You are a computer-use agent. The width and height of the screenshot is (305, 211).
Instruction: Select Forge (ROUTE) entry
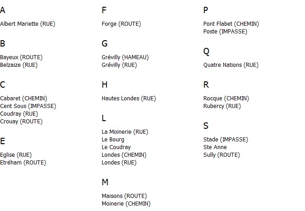click(x=122, y=24)
